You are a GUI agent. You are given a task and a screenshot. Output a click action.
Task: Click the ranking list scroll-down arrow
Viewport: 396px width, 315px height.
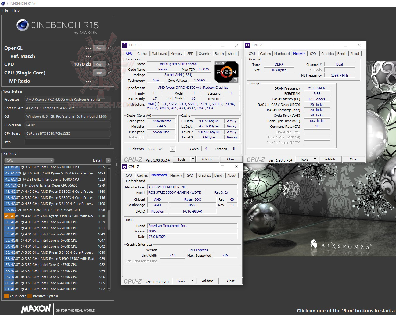click(109, 289)
